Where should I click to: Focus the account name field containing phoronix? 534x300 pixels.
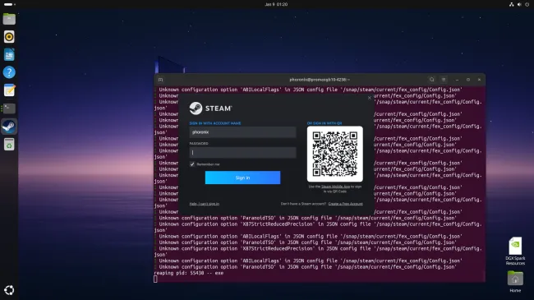pos(242,132)
